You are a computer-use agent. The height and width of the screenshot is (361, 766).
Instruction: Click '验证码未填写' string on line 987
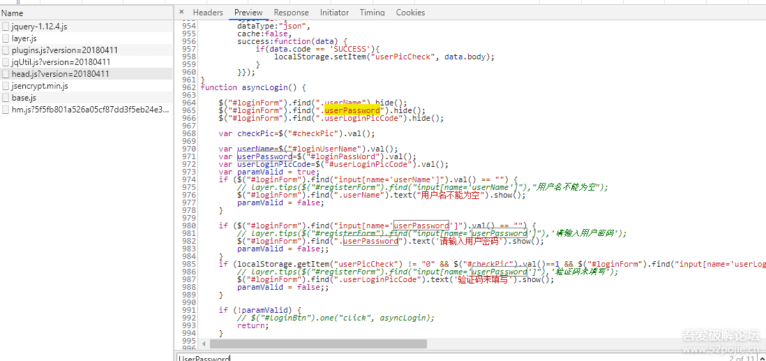[483, 280]
